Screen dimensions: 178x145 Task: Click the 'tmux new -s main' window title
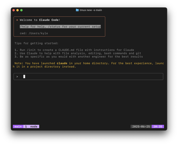(x=91, y=10)
